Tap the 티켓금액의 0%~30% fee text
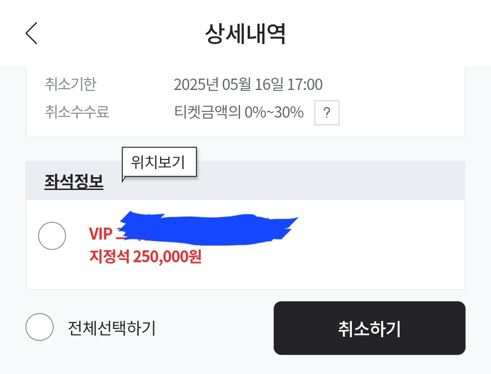 pos(239,112)
